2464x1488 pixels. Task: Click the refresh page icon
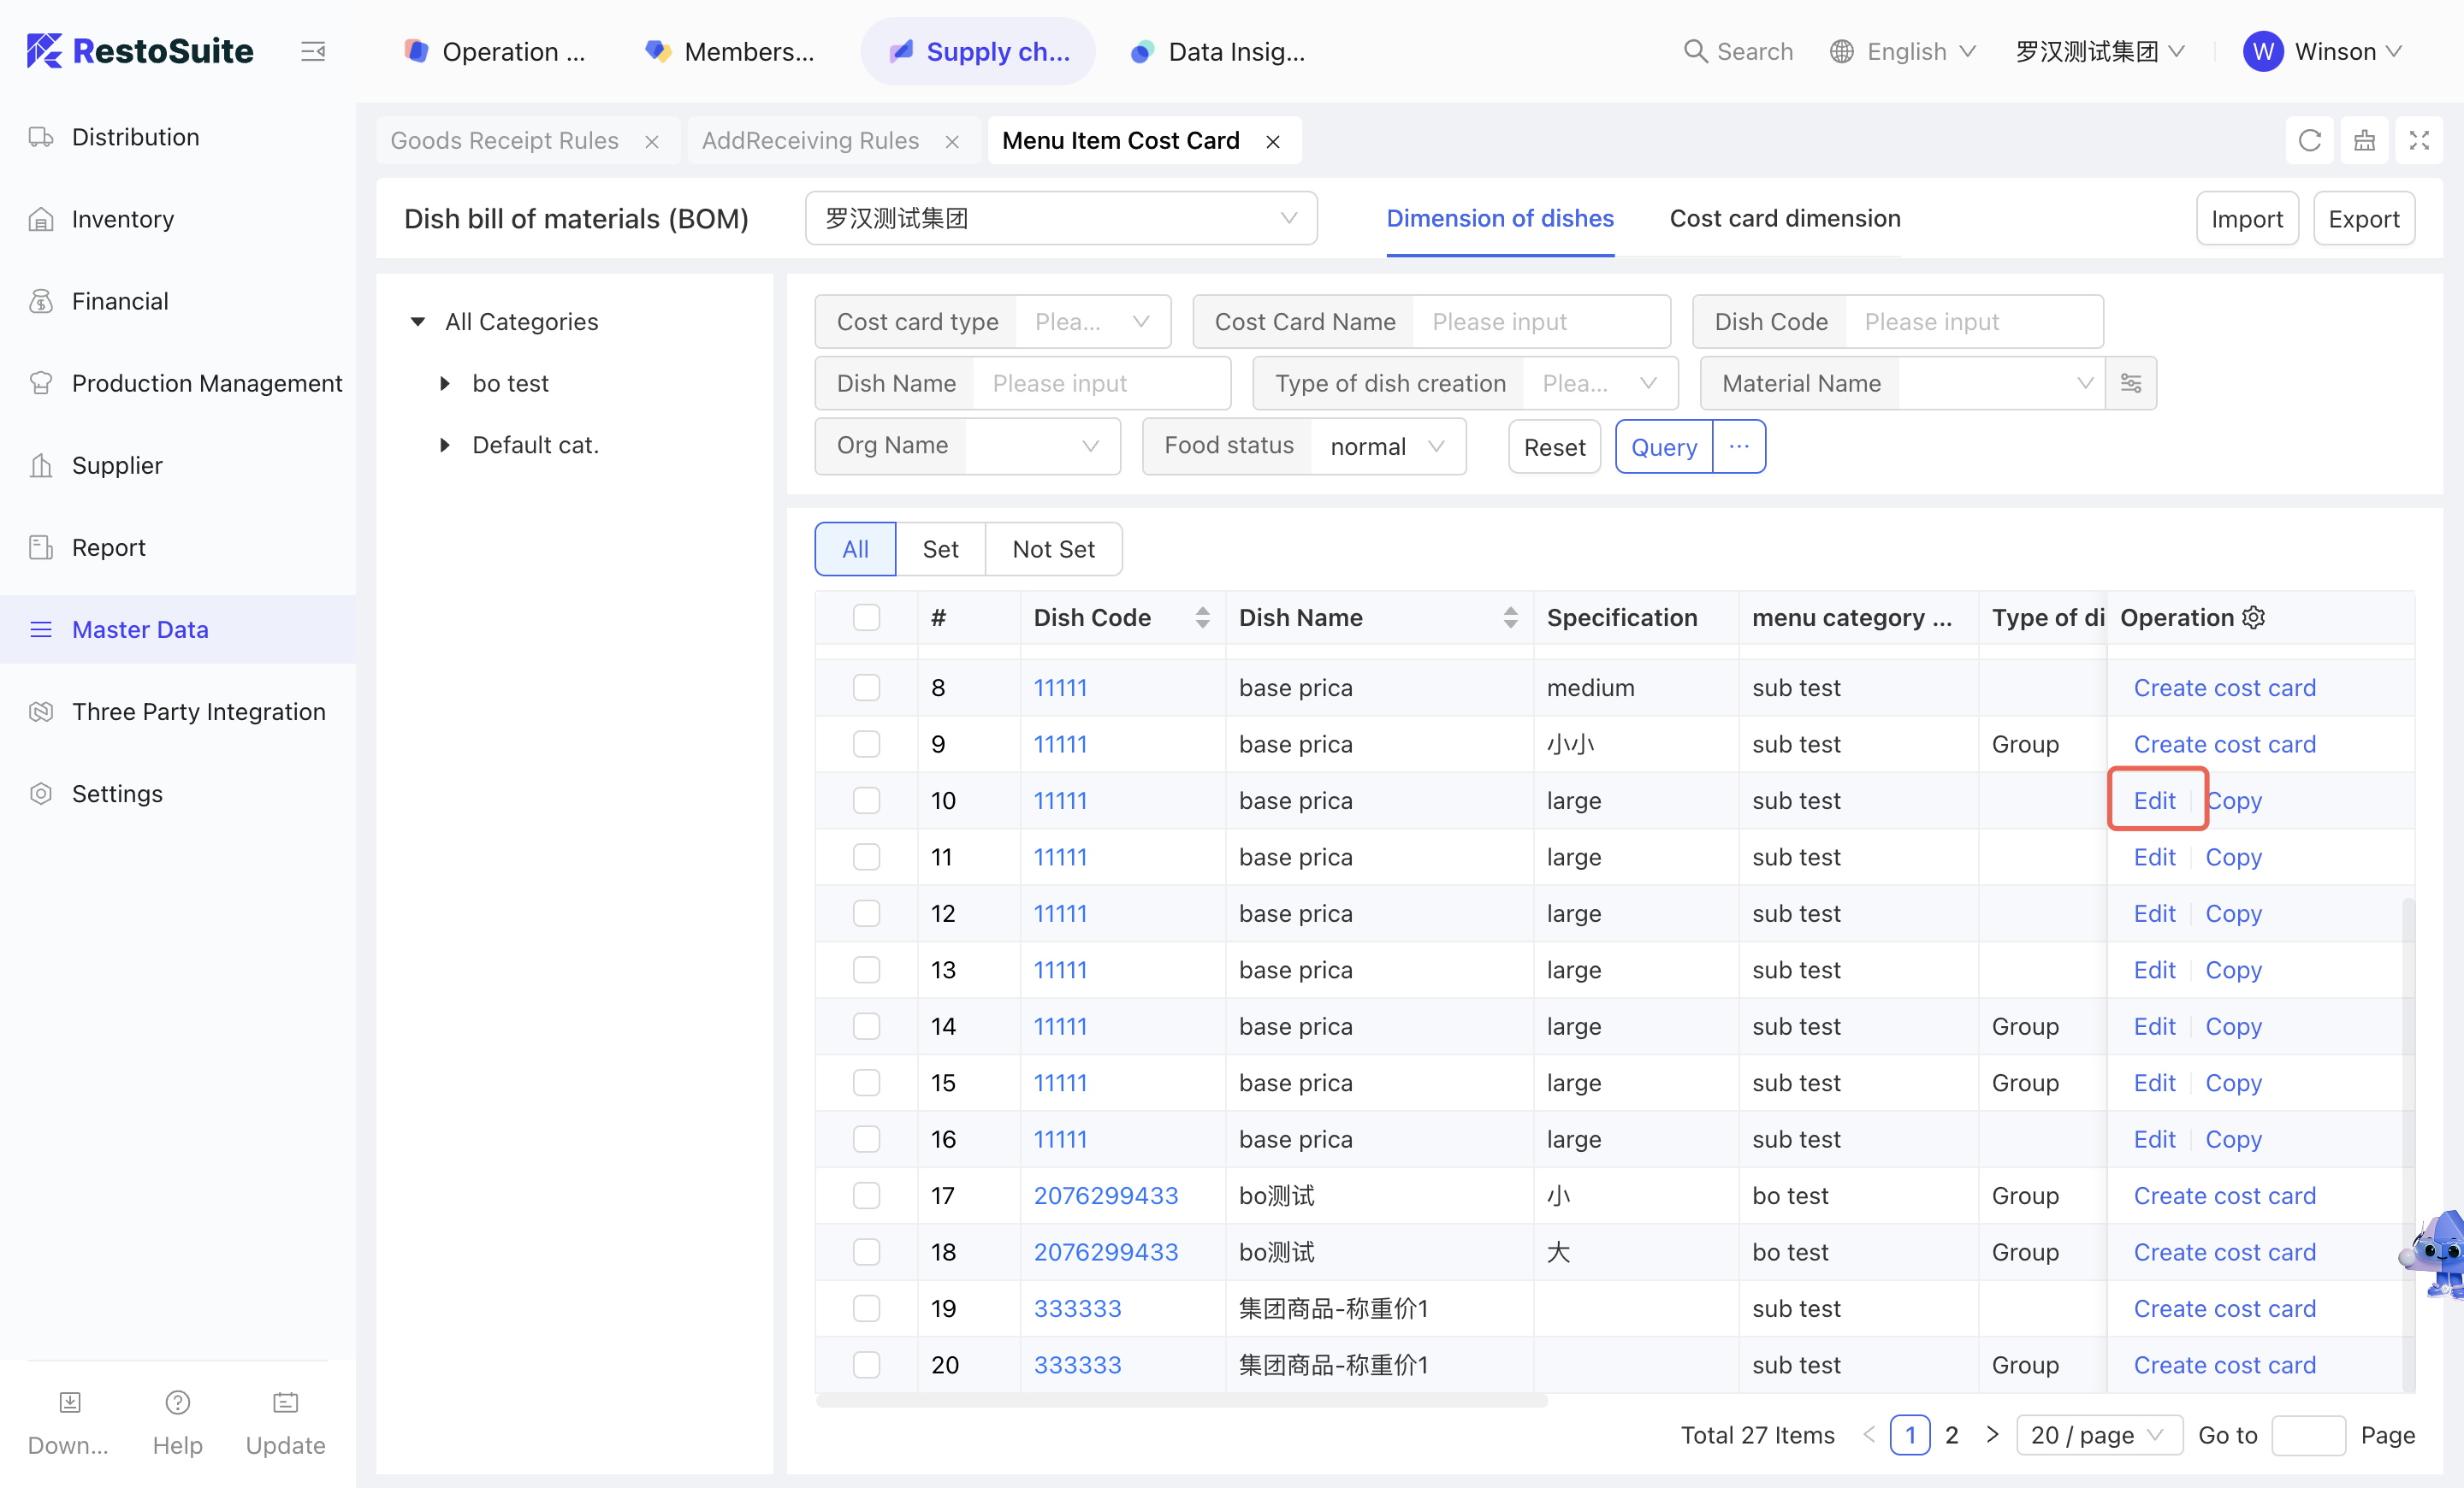tap(2309, 141)
